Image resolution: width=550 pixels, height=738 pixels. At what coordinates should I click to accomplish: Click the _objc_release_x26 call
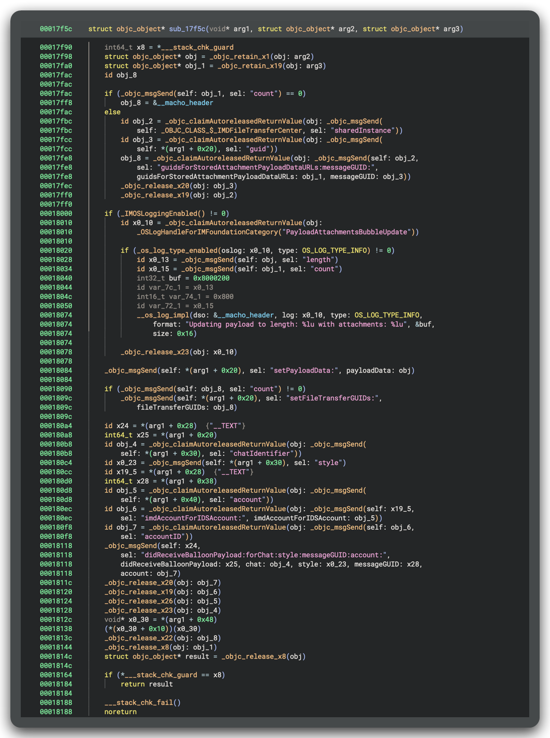[139, 601]
